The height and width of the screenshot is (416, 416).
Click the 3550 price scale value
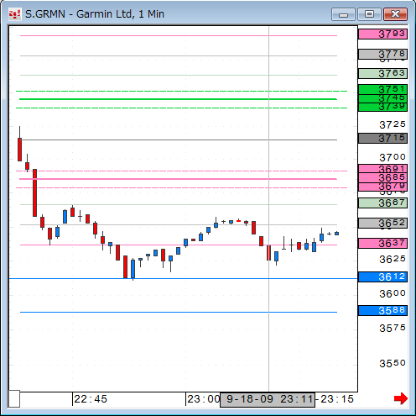tap(393, 363)
